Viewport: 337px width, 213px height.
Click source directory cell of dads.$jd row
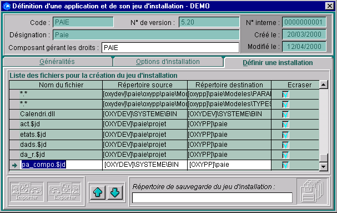tap(145, 145)
